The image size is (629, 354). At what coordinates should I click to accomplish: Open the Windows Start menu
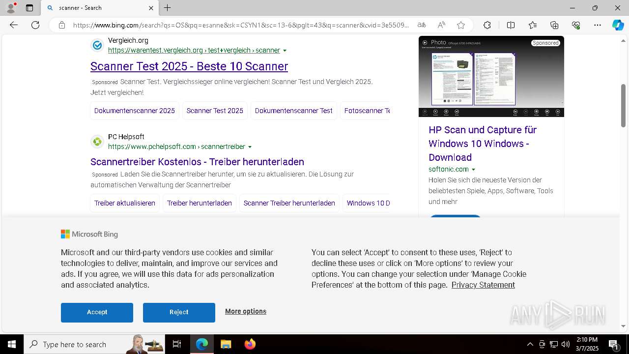pos(12,344)
